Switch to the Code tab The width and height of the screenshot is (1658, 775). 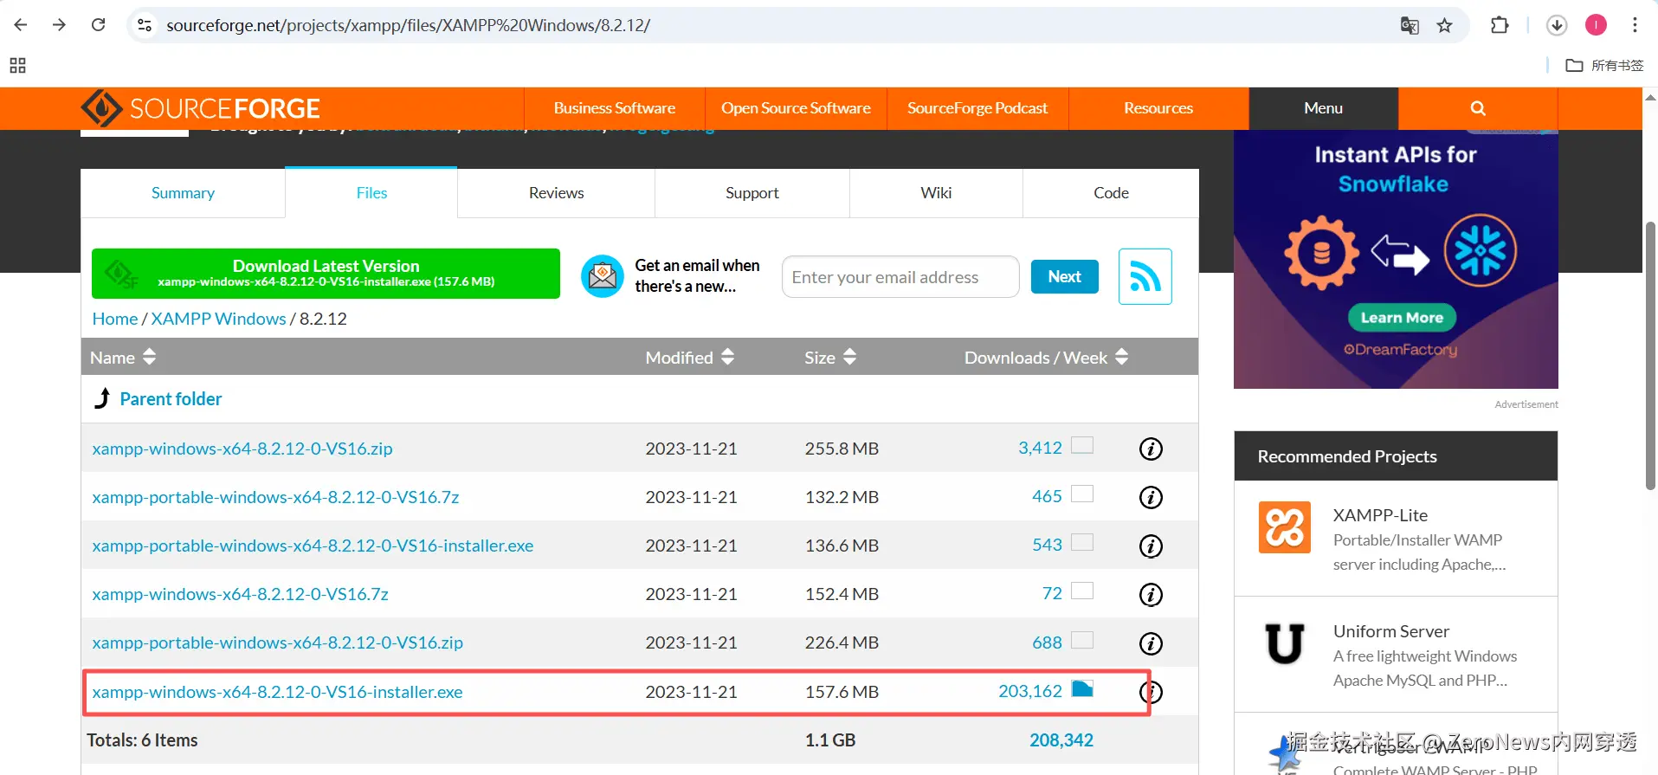point(1111,193)
